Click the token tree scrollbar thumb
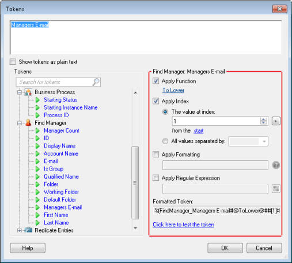This screenshot has height=263, width=292. click(135, 183)
